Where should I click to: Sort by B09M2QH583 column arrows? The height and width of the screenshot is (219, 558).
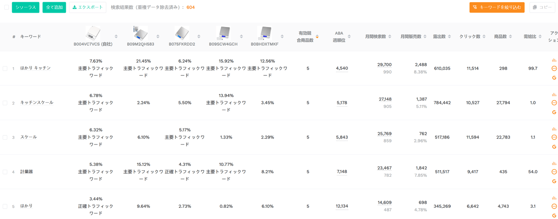pos(157,37)
